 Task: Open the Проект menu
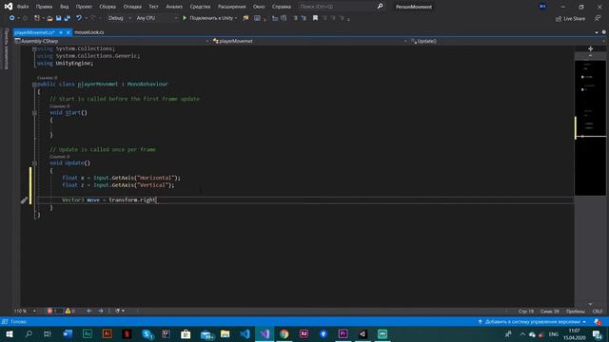(84, 7)
